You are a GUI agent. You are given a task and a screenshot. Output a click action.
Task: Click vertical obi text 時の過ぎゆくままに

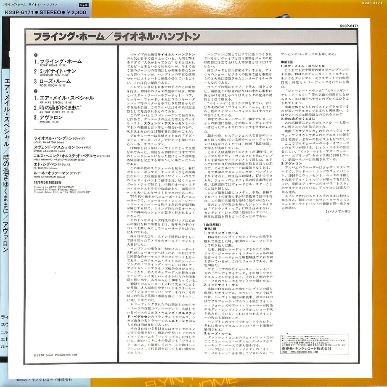pos(6,184)
